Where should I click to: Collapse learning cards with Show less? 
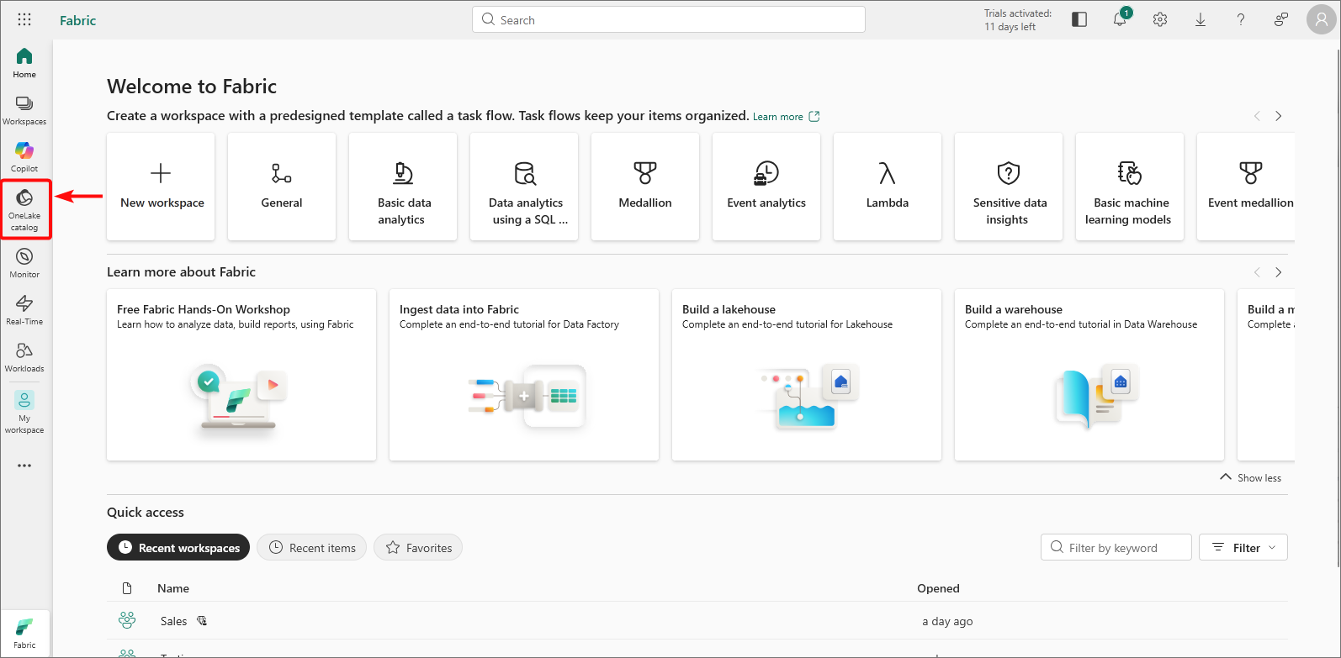click(x=1250, y=477)
